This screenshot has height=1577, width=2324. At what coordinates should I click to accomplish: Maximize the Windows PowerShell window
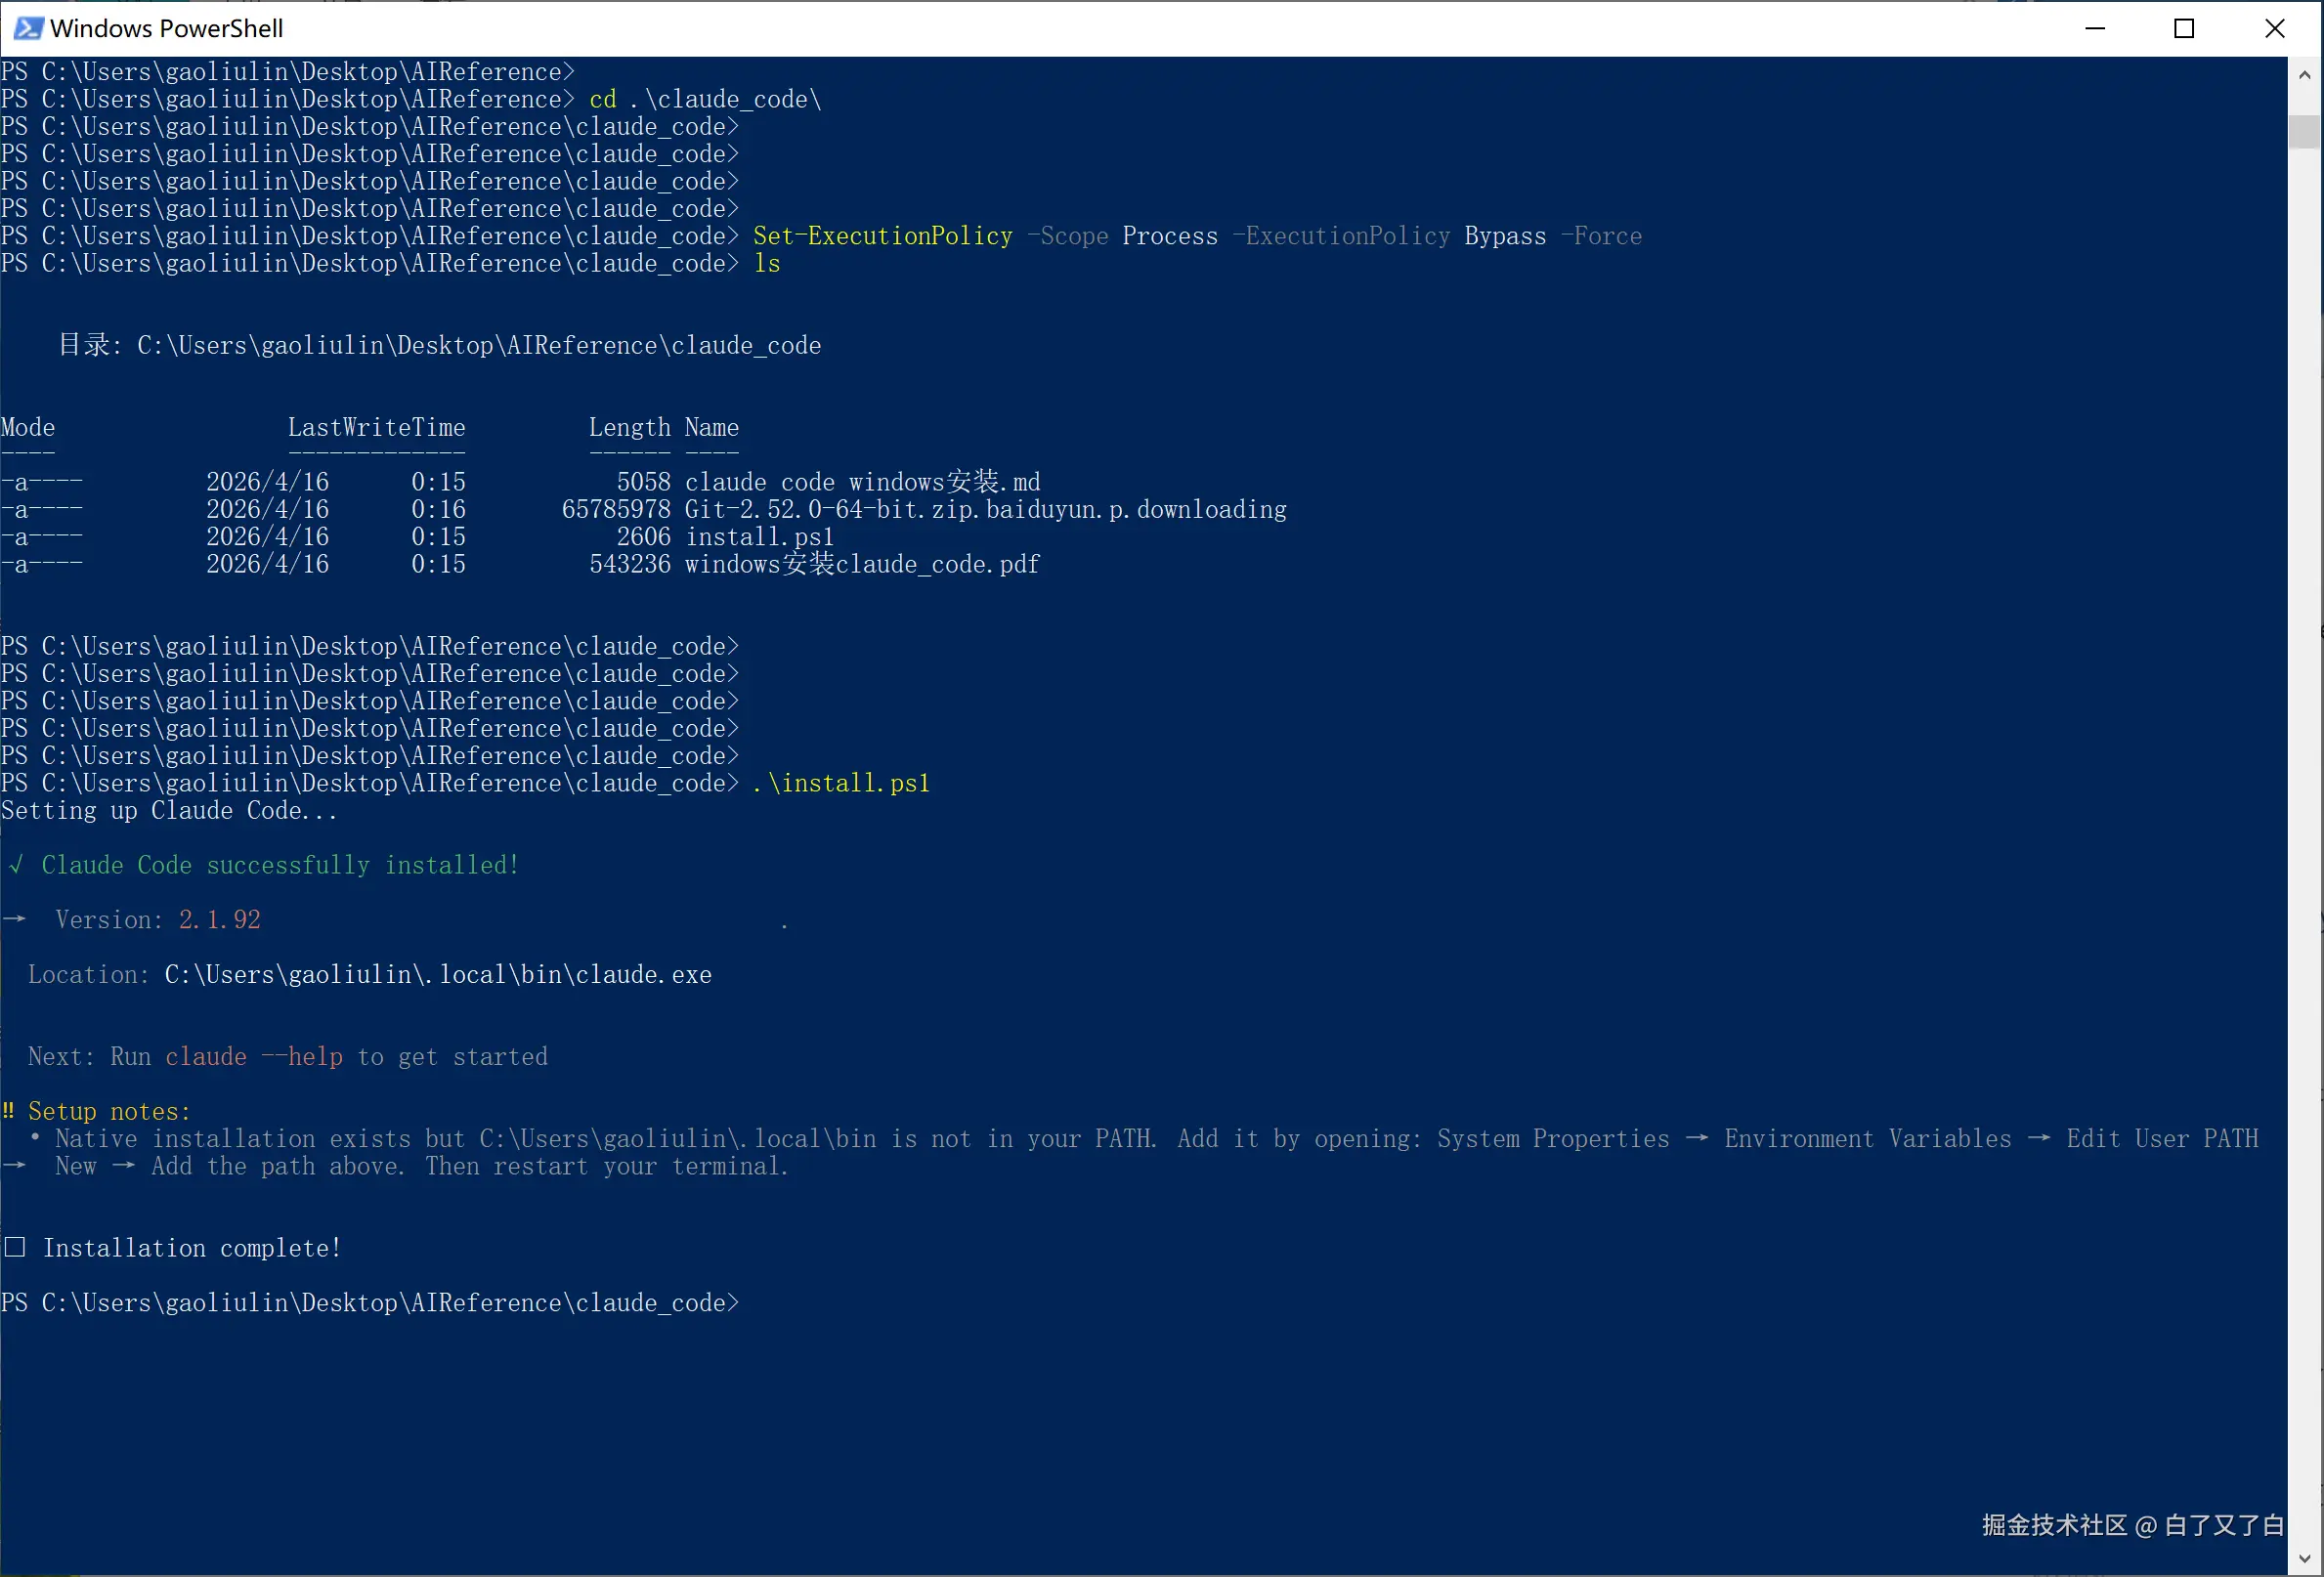click(x=2184, y=28)
